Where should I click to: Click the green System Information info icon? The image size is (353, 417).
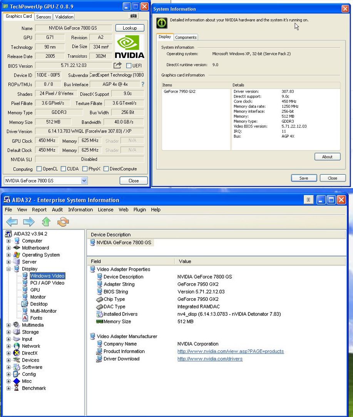162,23
